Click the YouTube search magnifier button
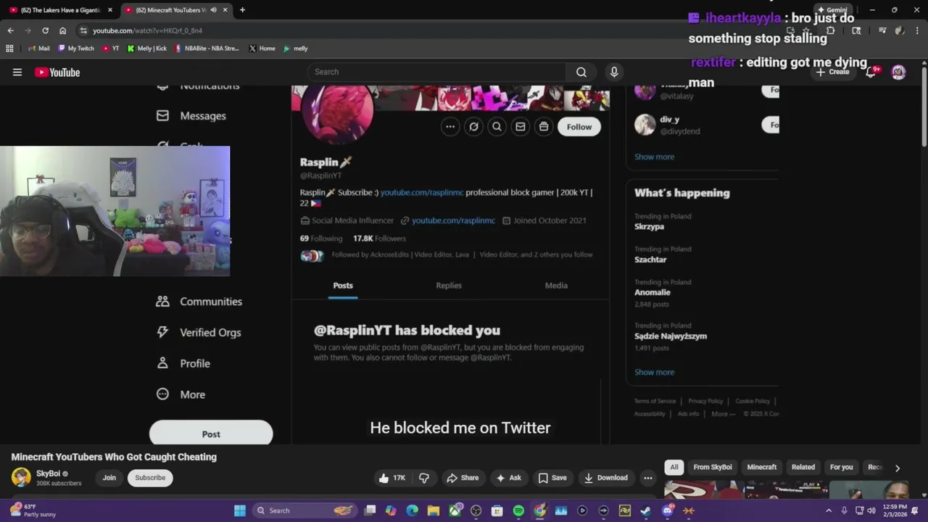 (581, 72)
